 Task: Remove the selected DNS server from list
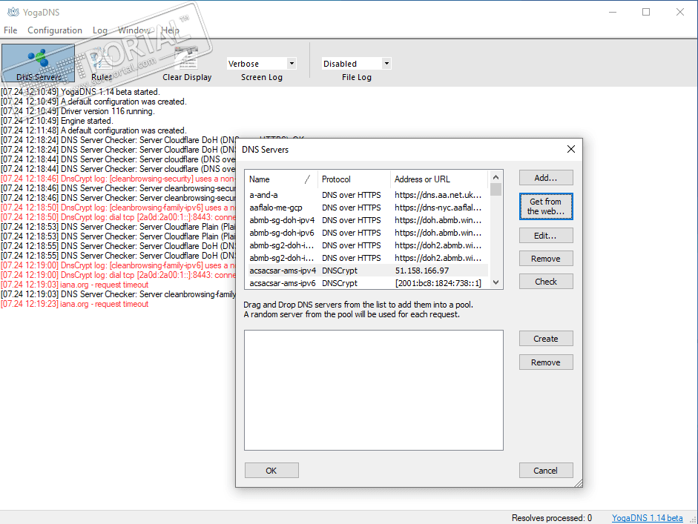[x=546, y=259]
